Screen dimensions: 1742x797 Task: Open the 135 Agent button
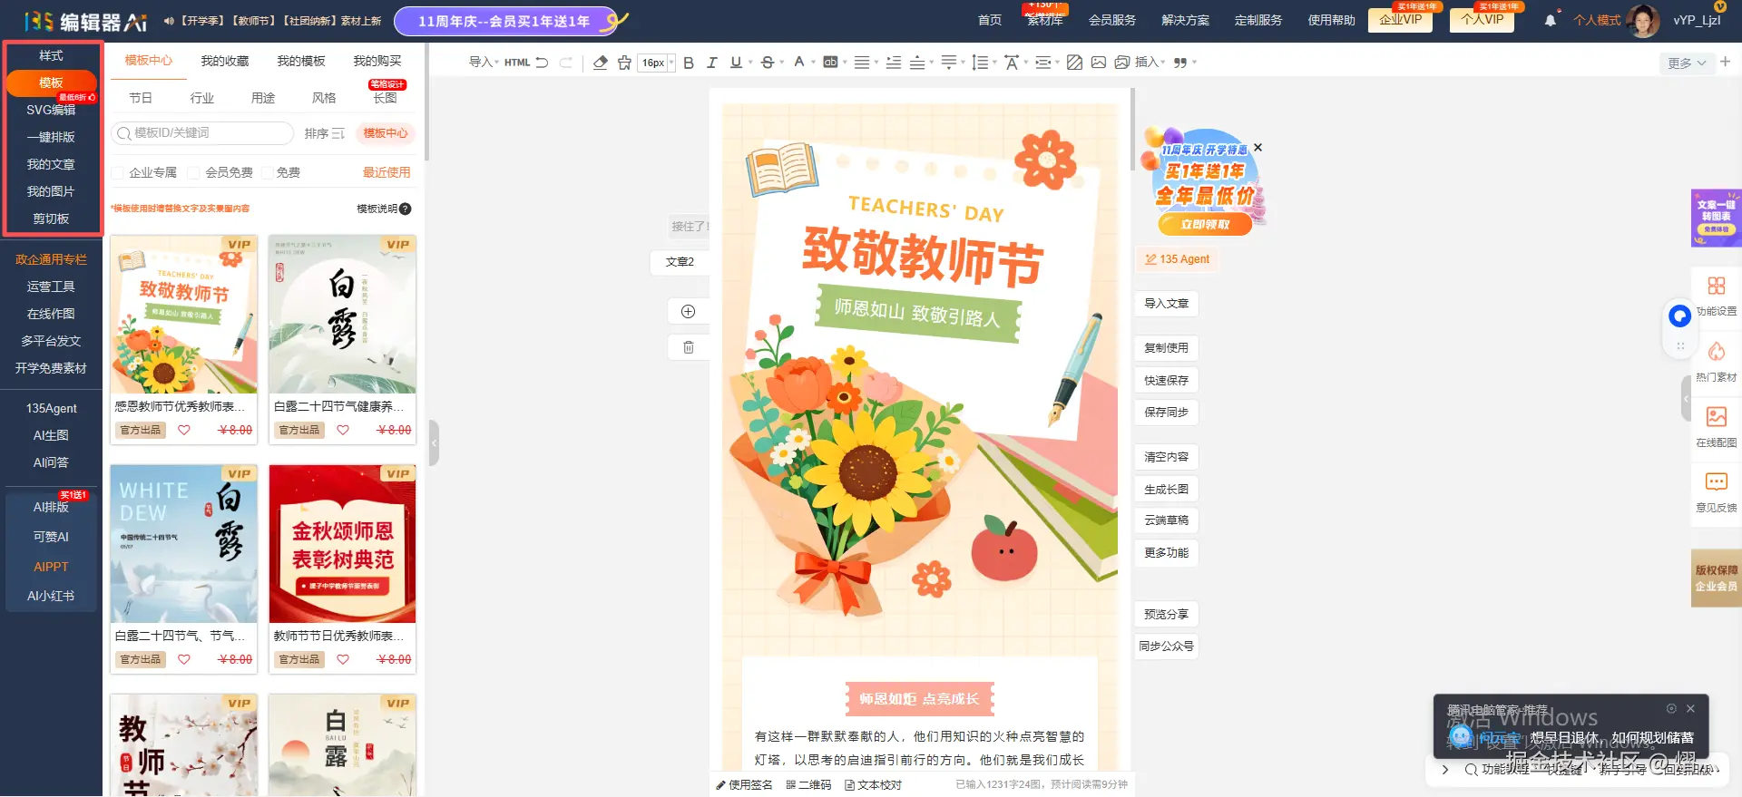1177,259
